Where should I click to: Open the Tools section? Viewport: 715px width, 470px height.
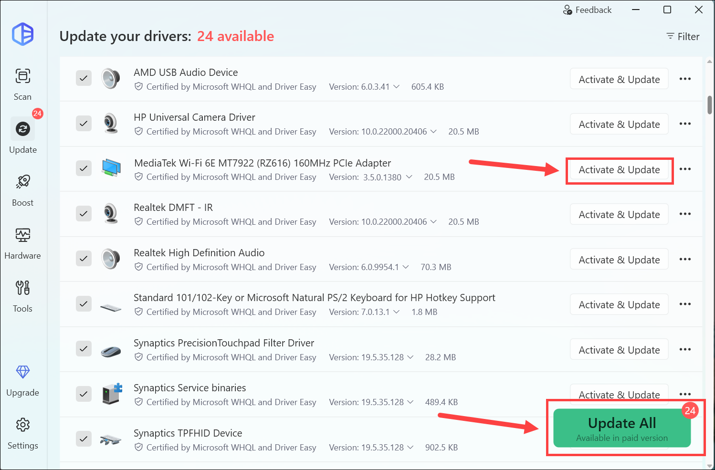22,296
